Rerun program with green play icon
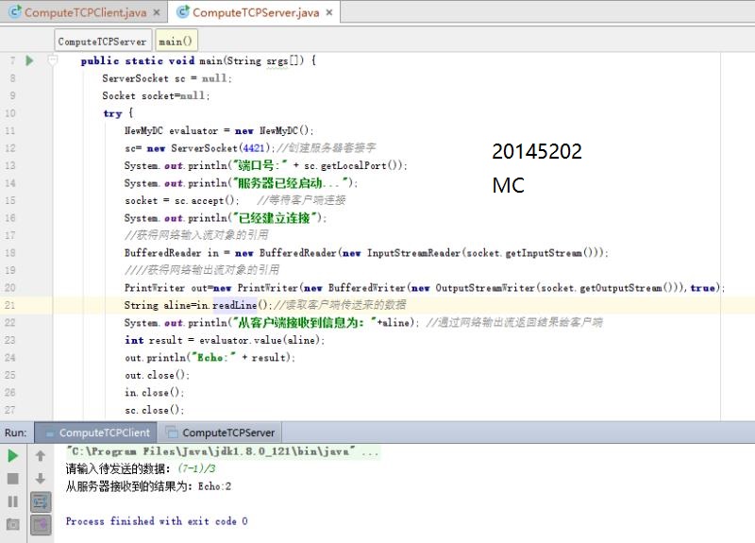 point(13,456)
